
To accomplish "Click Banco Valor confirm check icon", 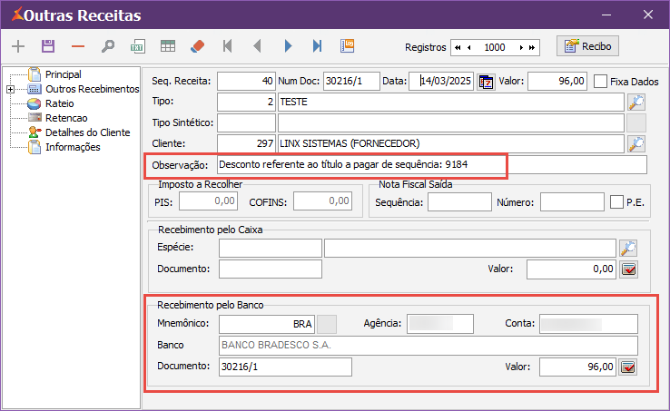I will (627, 367).
